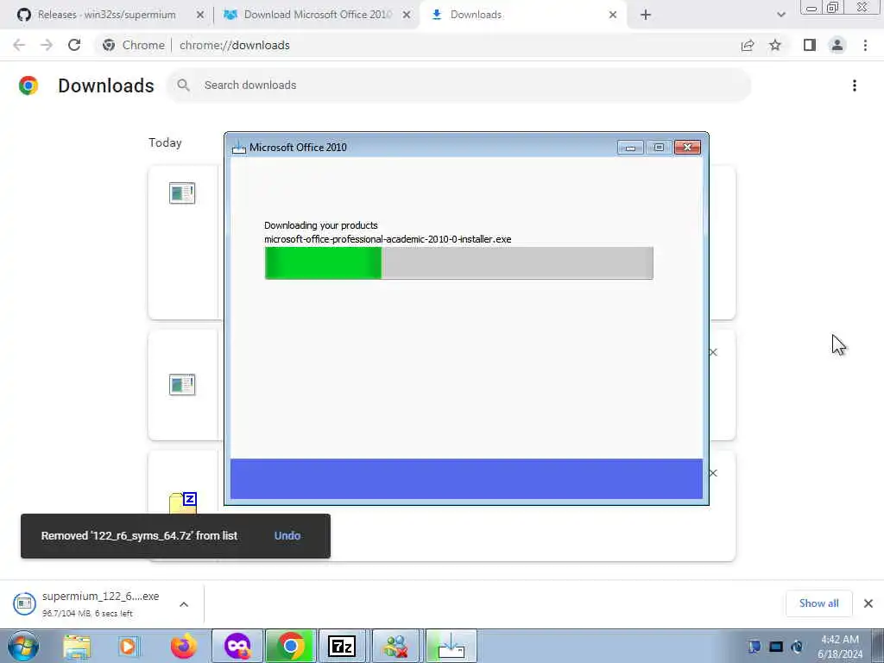
Task: Click the 7z archive file icon
Action: pyautogui.click(x=183, y=502)
